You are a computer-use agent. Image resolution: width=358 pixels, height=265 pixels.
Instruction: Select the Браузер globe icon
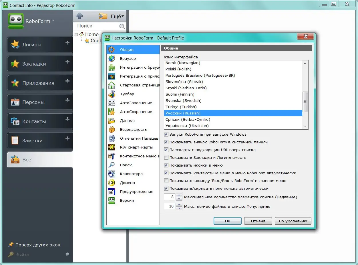click(112, 58)
